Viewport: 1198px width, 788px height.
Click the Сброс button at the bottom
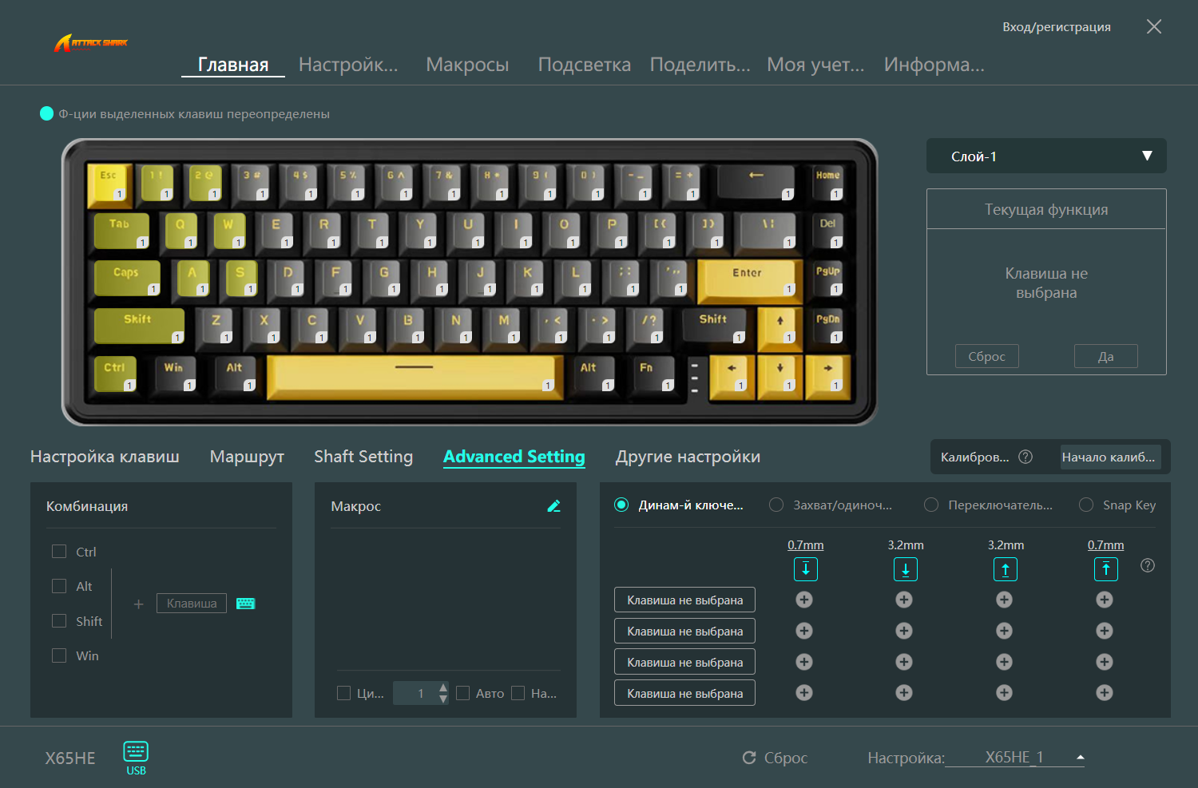(776, 758)
